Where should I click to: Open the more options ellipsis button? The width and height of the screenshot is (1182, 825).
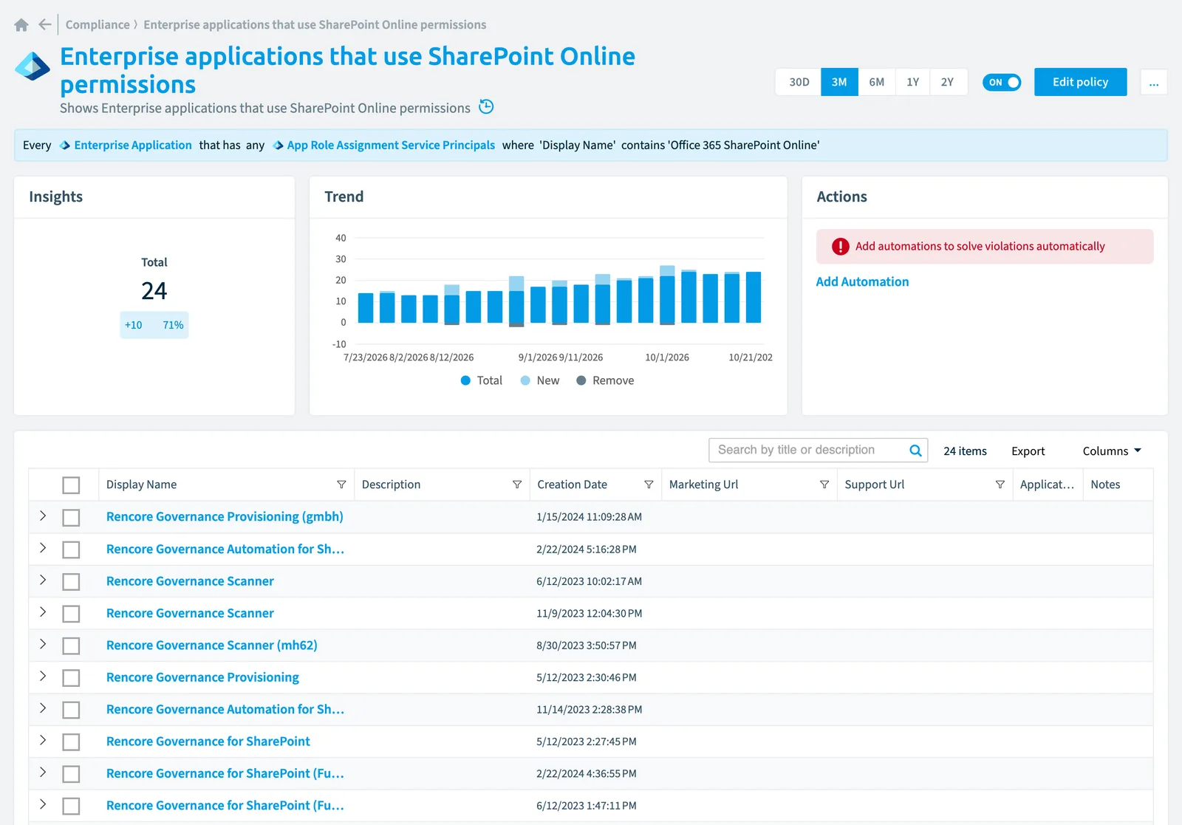coord(1154,82)
